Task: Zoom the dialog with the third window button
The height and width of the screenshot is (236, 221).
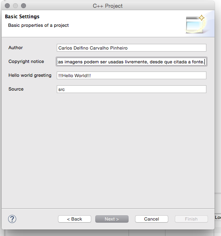Action: coord(24,6)
